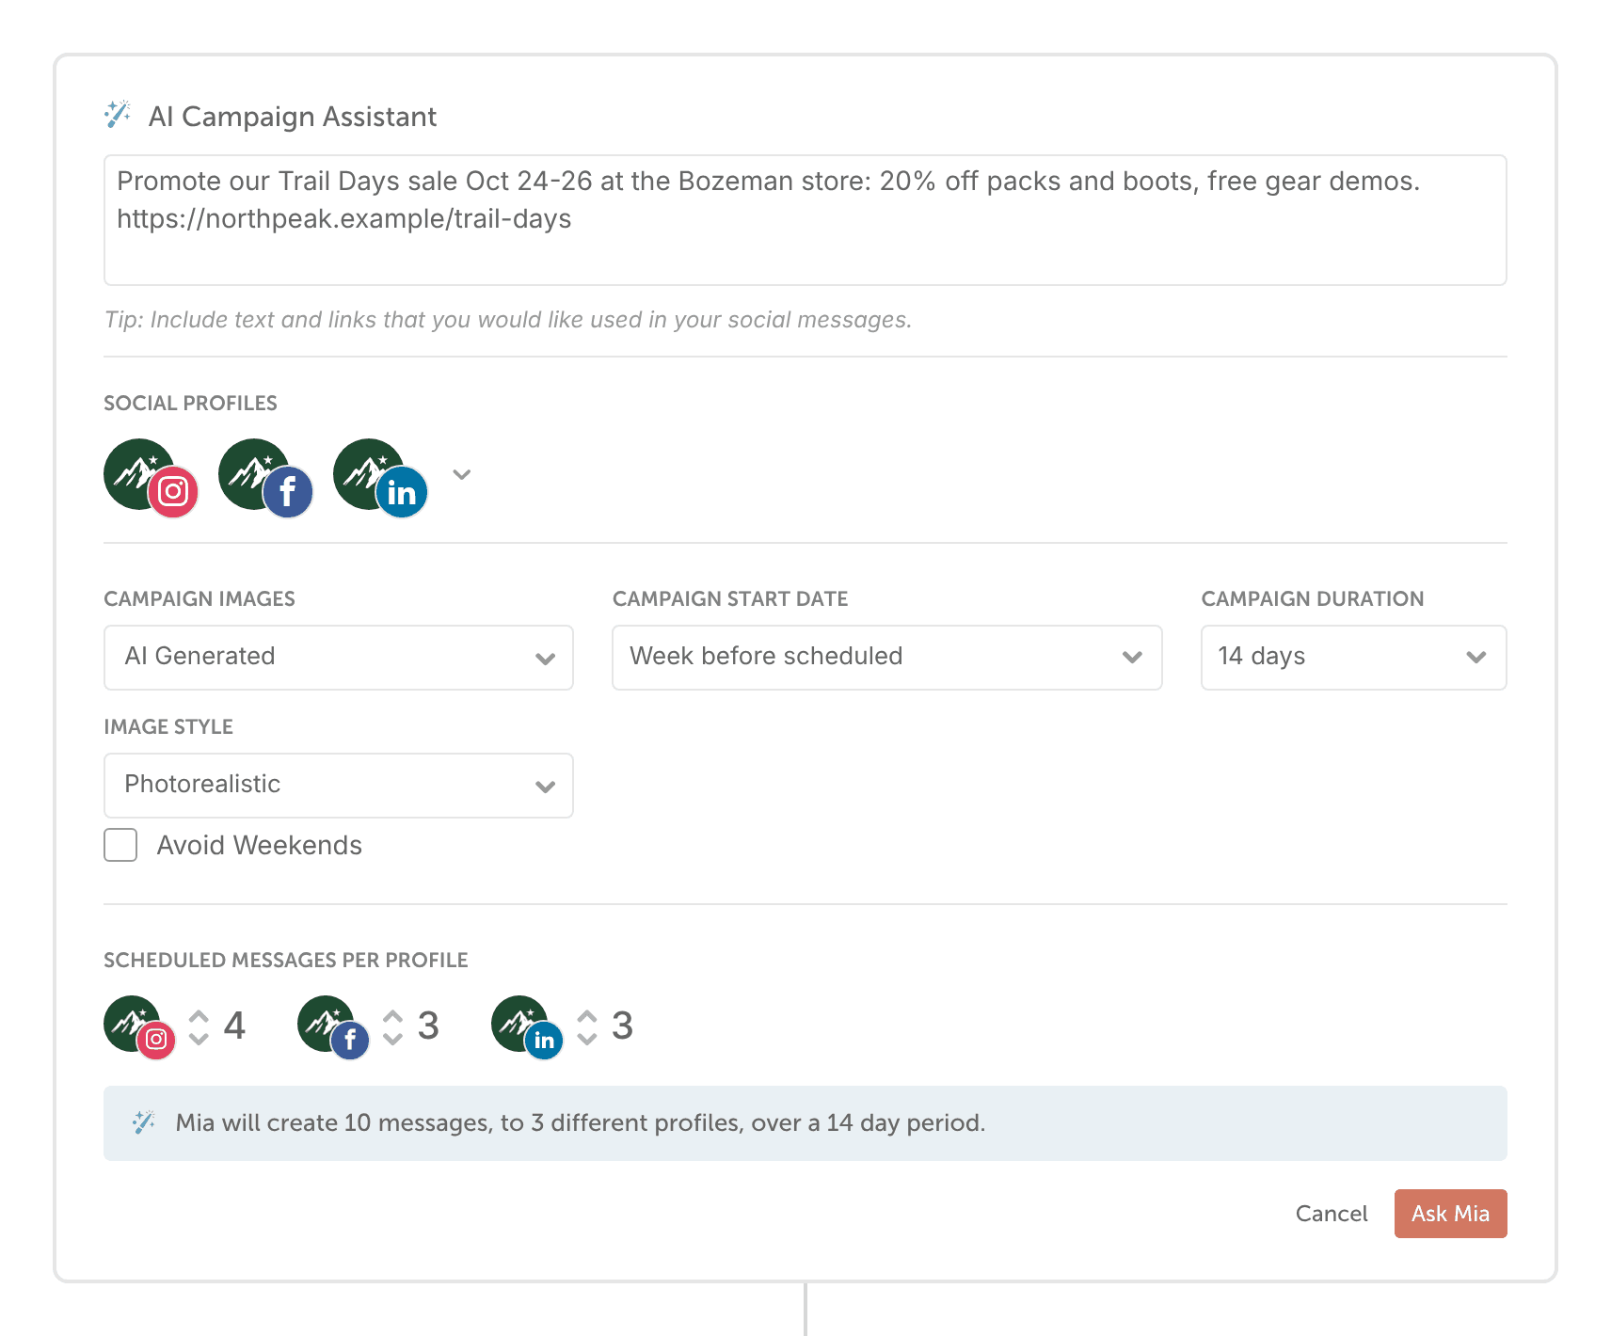
Task: Select the Facebook profile in Social Profiles
Action: pos(265,478)
